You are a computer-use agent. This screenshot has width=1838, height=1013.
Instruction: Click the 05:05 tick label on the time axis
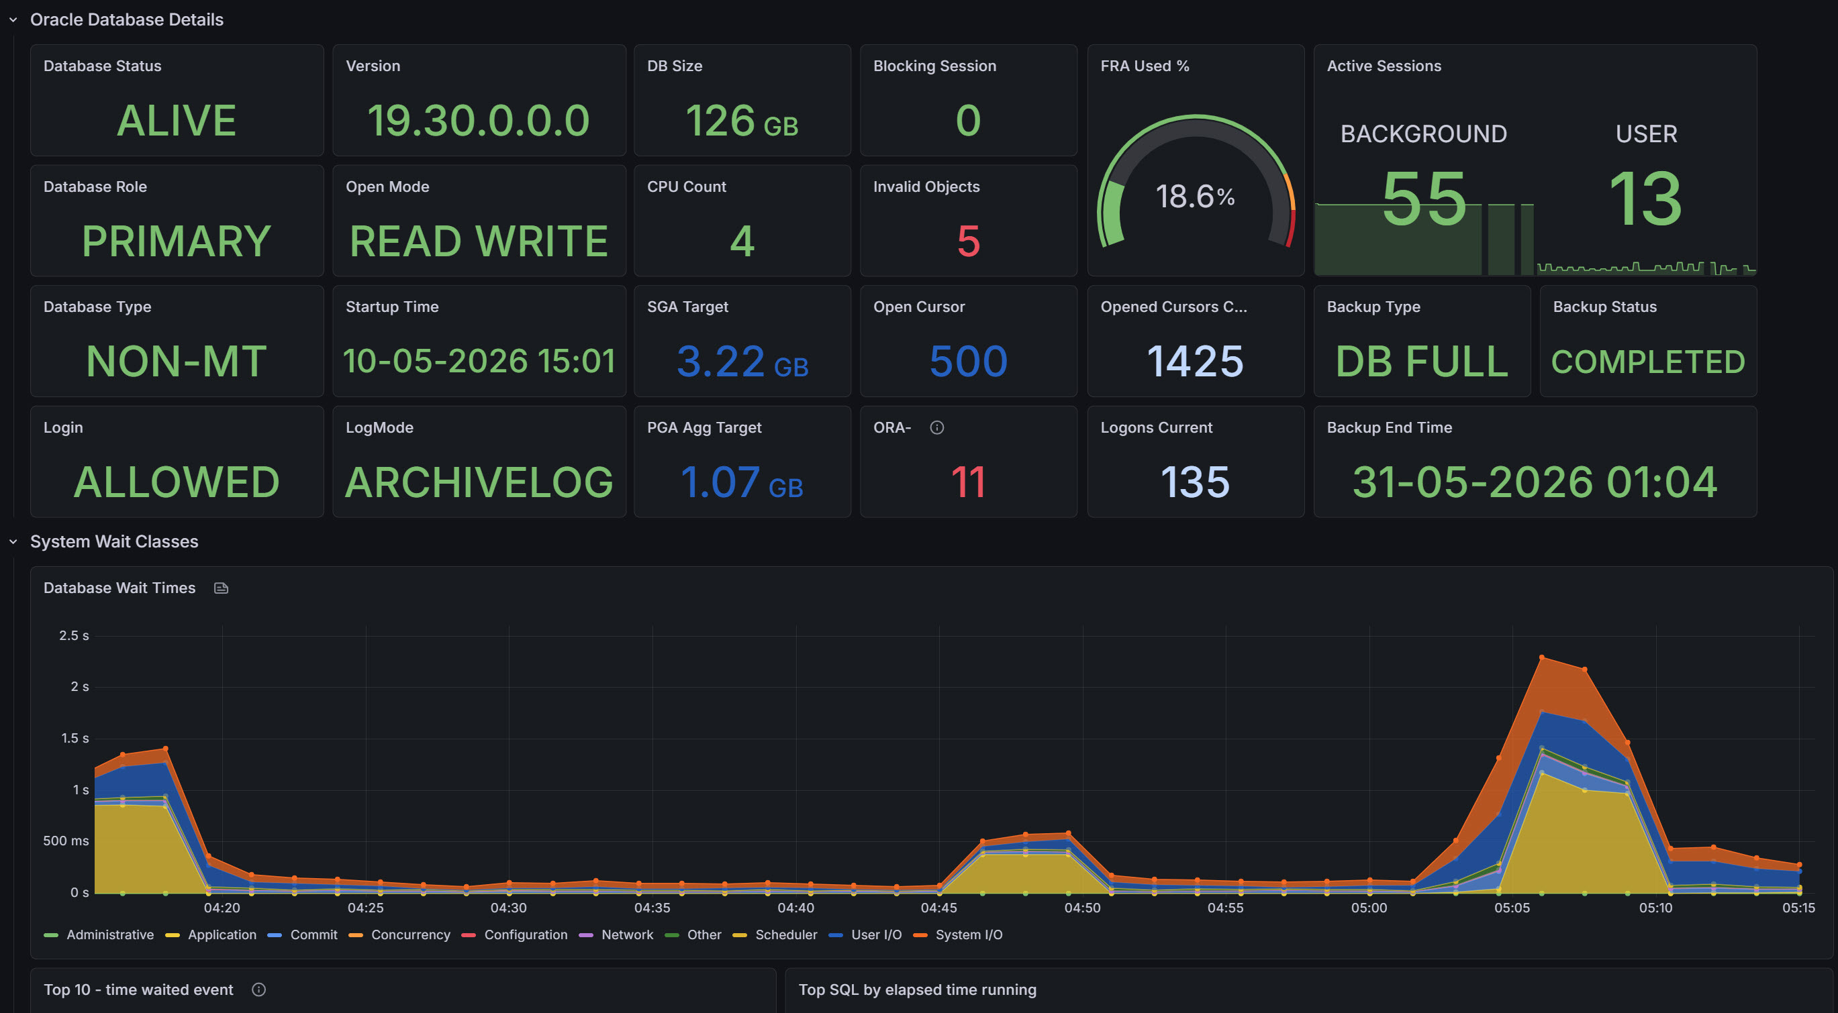[x=1512, y=908]
